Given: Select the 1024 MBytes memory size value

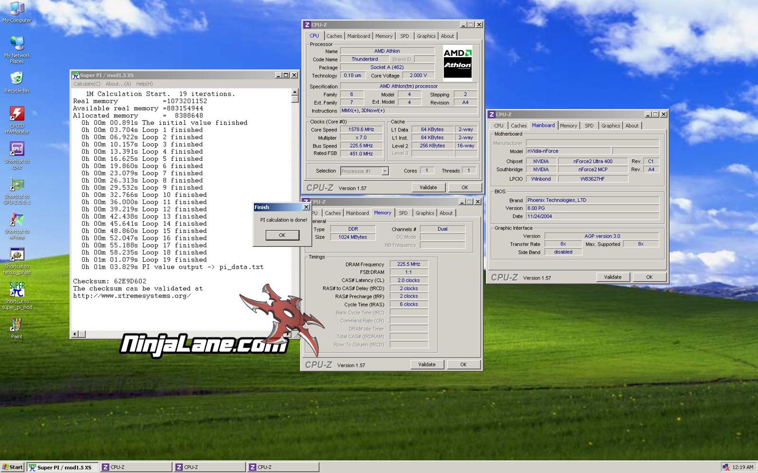Looking at the screenshot, I should tap(352, 237).
